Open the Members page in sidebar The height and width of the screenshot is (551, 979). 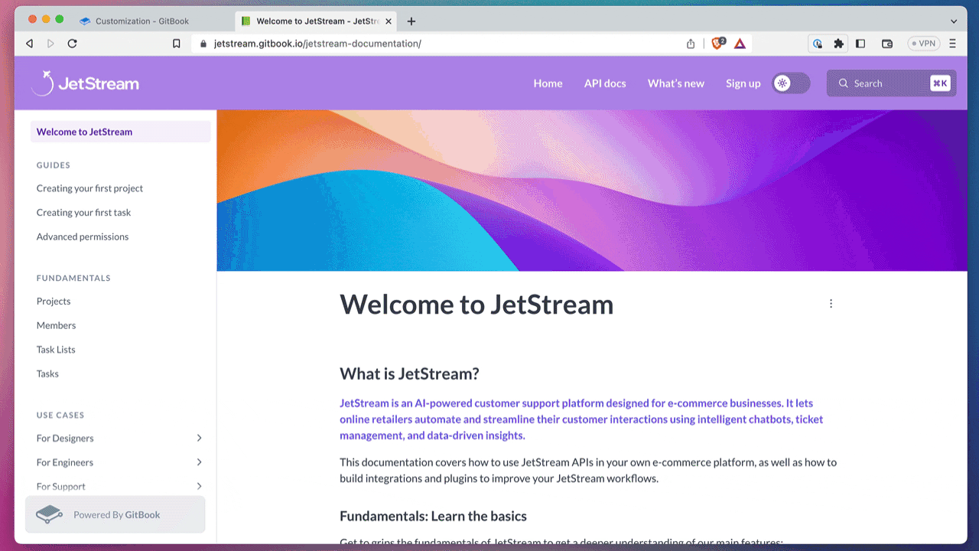[x=56, y=325]
